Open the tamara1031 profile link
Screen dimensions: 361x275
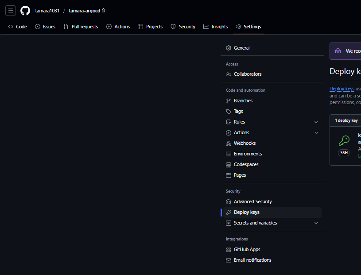[47, 11]
